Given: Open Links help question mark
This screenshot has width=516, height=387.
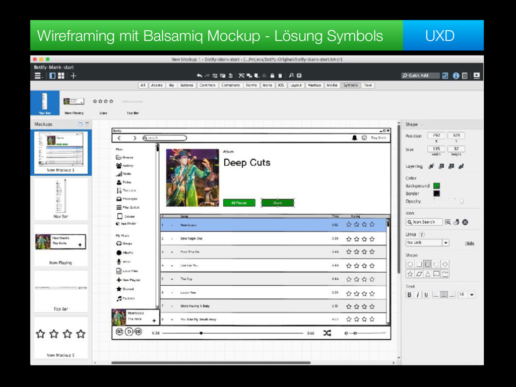Looking at the screenshot, I should coord(422,234).
